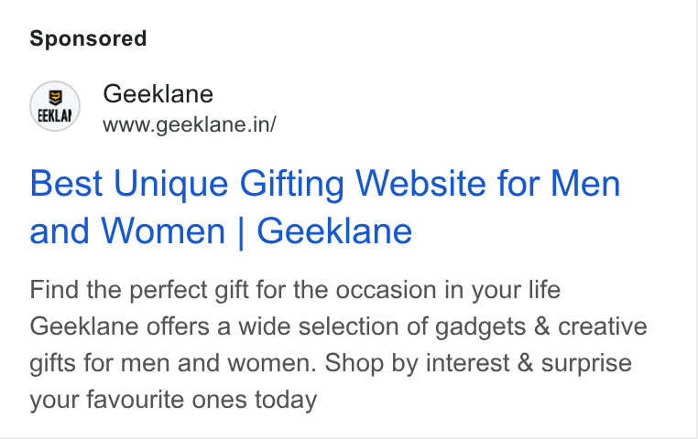Click the word 'Women' in the blue headline
Viewport: 698px width, 439px height.
(163, 231)
